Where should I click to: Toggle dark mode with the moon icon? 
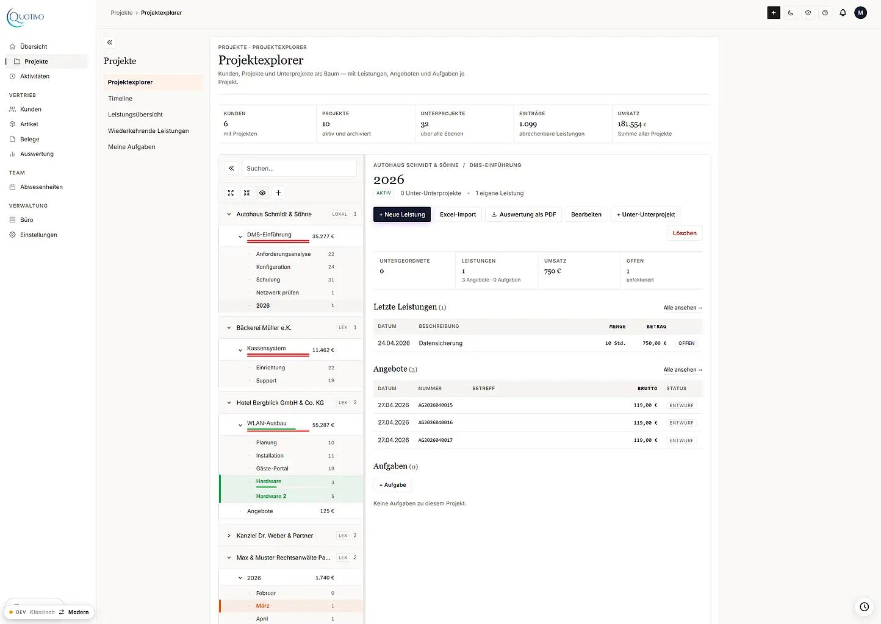click(791, 13)
